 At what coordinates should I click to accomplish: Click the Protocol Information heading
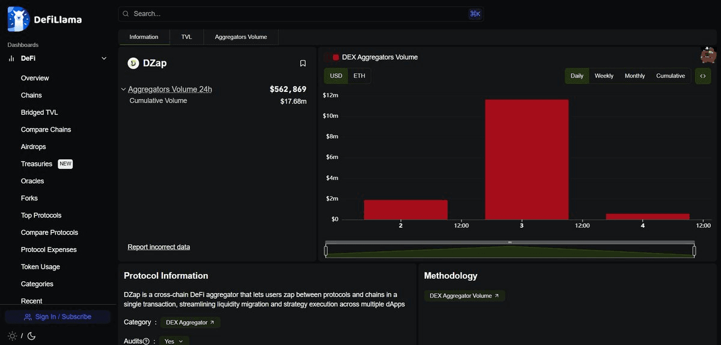click(166, 276)
